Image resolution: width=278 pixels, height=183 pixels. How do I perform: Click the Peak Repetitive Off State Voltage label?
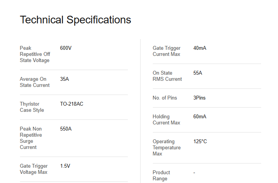[35, 54]
